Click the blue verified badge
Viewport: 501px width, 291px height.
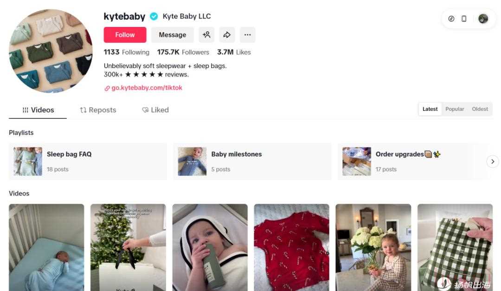pos(154,16)
